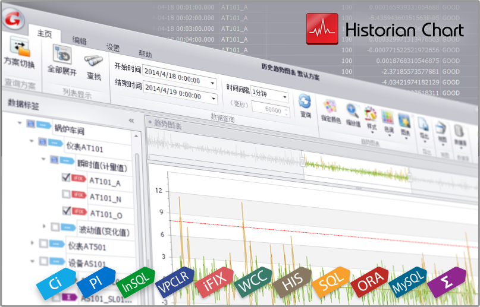Click the blue tag icon of 设备AS101
The image size is (480, 307).
click(x=57, y=261)
